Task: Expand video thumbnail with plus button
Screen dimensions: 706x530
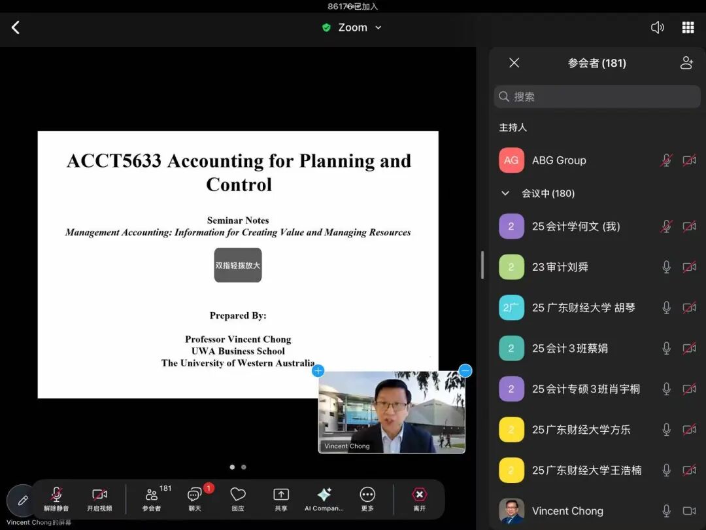Action: pyautogui.click(x=318, y=371)
